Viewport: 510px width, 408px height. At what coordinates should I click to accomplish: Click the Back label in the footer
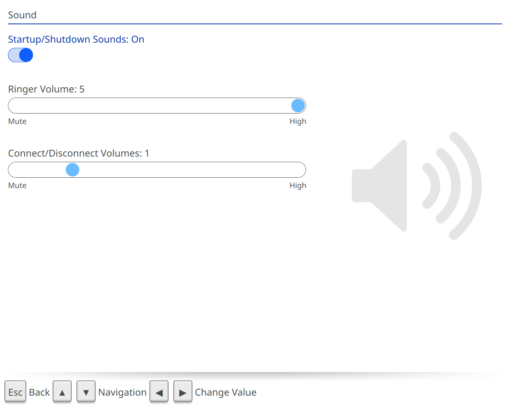39,392
